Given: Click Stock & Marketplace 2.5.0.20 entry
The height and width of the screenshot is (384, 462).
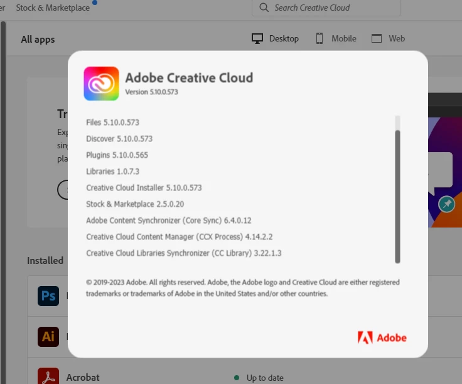Looking at the screenshot, I should [x=135, y=204].
